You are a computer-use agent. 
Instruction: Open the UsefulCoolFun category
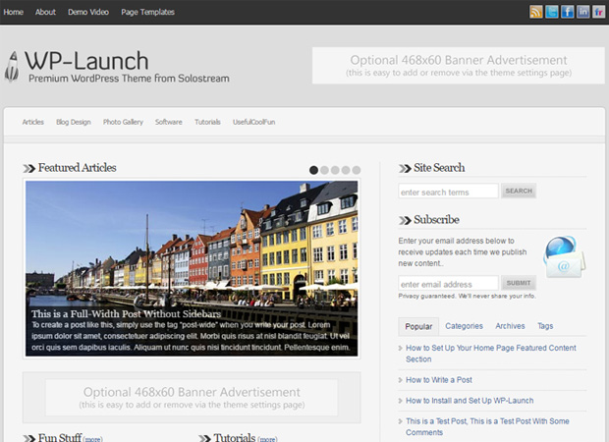(254, 122)
